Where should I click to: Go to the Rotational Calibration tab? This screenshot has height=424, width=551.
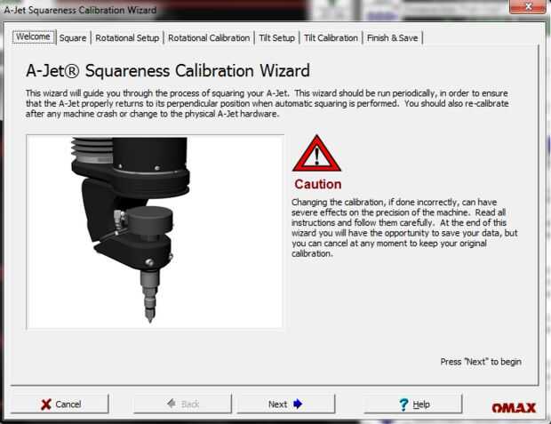[x=209, y=38]
